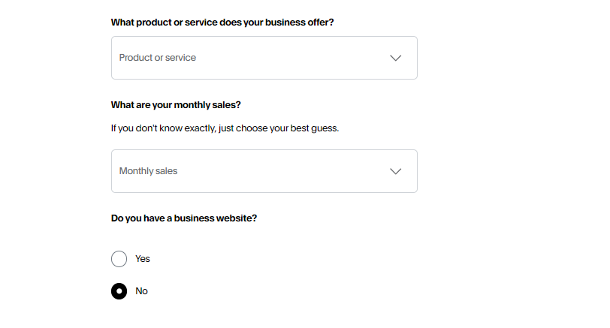Screen dimensions: 610x328
Task: Open the Product or service dropdown
Action: [264, 58]
